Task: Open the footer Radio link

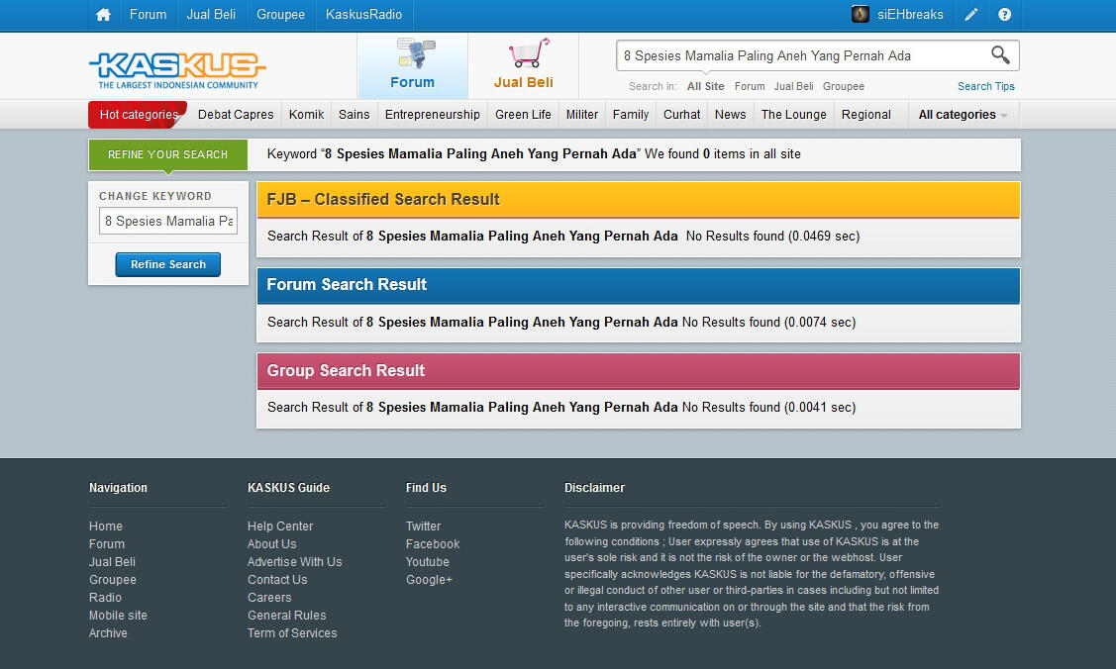Action: click(x=105, y=597)
